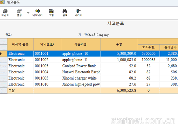Click auxiliary quantity 1000085
The width and height of the screenshot is (178, 126).
pyautogui.click(x=149, y=60)
